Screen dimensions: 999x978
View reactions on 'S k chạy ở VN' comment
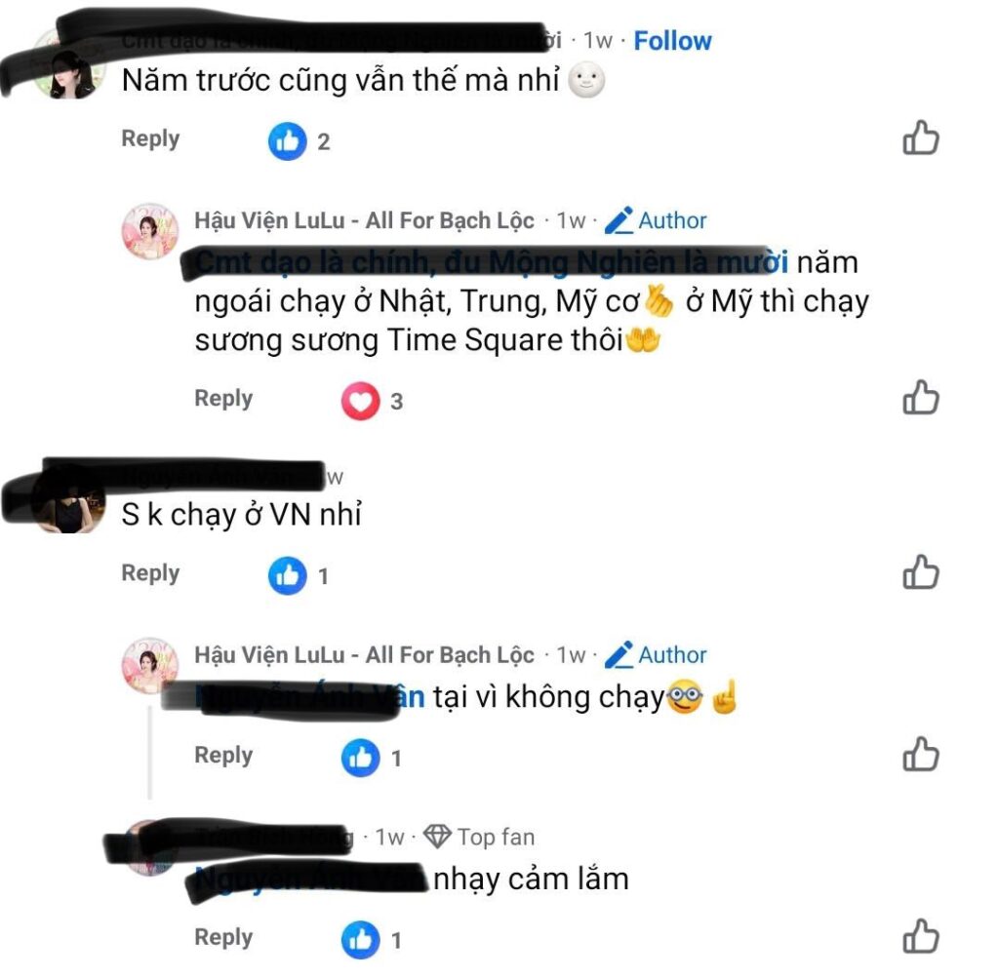pyautogui.click(x=299, y=575)
